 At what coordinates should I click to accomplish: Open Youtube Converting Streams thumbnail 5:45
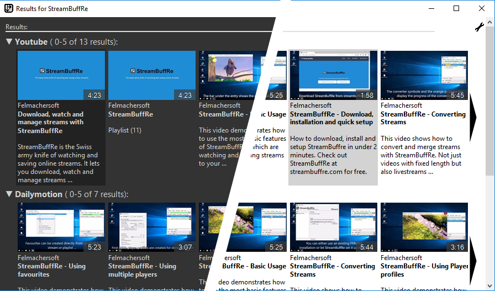tap(424, 76)
